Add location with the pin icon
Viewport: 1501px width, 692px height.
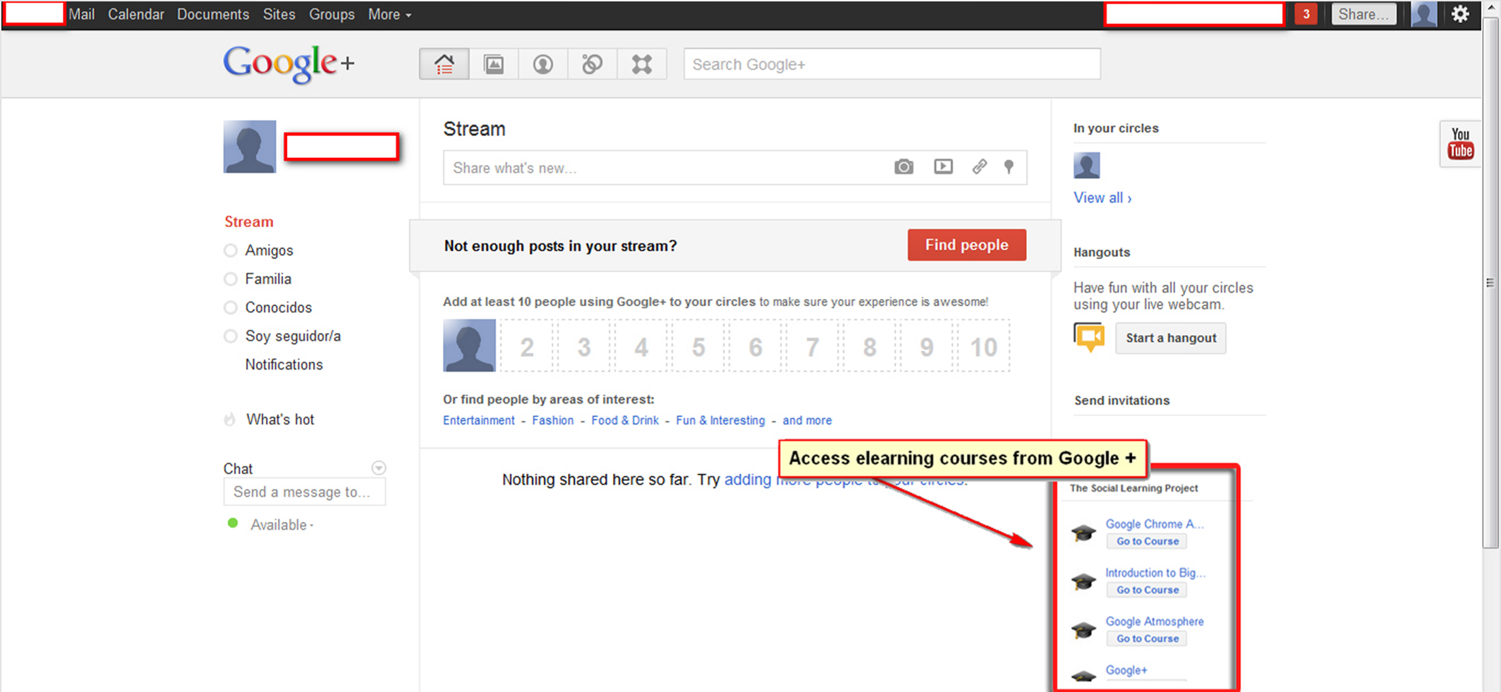coord(1009,166)
